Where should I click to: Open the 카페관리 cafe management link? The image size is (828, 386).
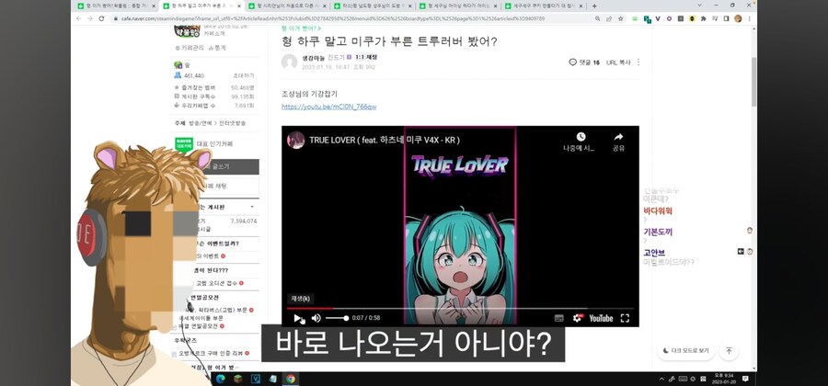tap(190, 48)
